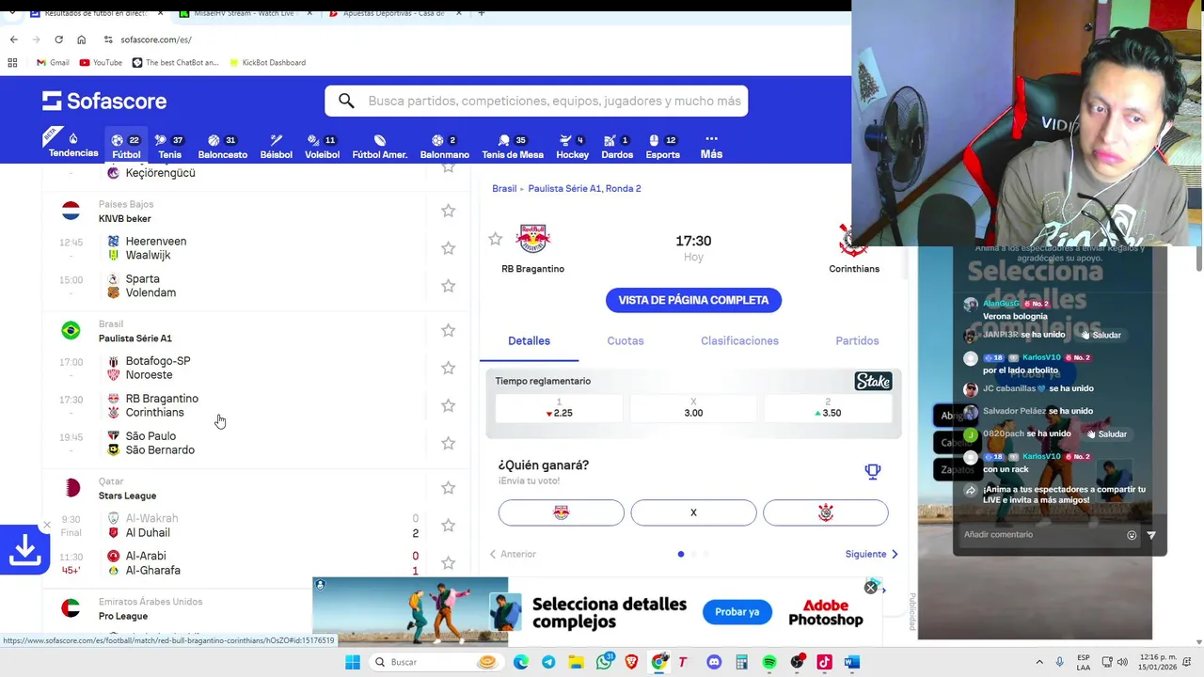Select the 2.25 home win odds
The height and width of the screenshot is (677, 1204).
[x=559, y=408]
